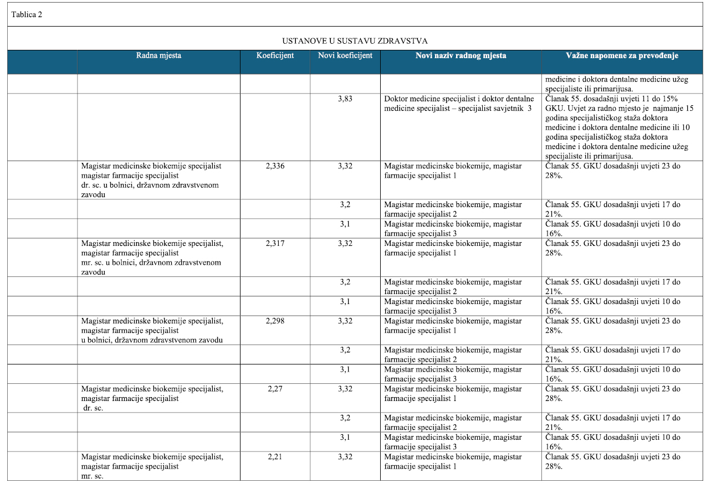This screenshot has height=483, width=706.
Task: Select the coefficient value 2,27
Action: pyautogui.click(x=275, y=389)
